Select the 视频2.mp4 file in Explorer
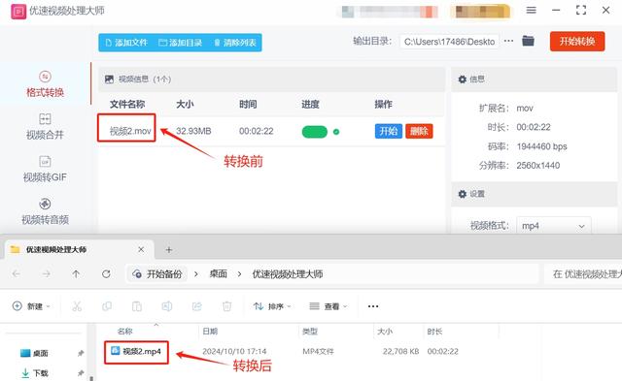This screenshot has height=381, width=622. (x=136, y=351)
